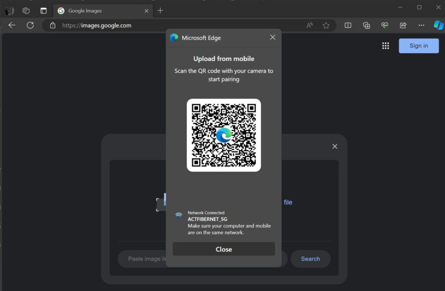Share the current page via Share icon
Screen dimensions: 445x291
click(x=402, y=25)
